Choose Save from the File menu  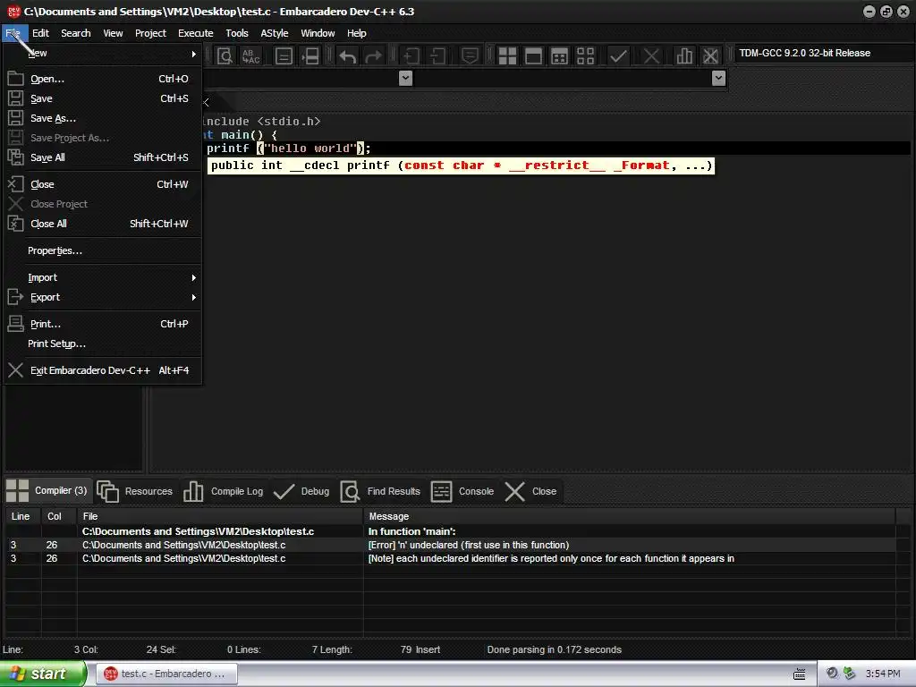(x=103, y=98)
